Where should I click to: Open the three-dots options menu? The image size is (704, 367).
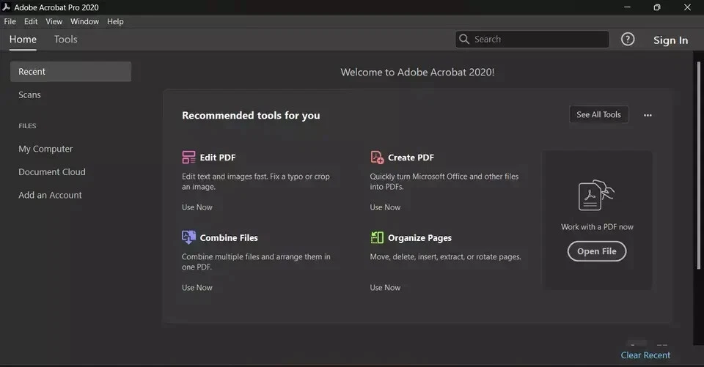point(648,115)
